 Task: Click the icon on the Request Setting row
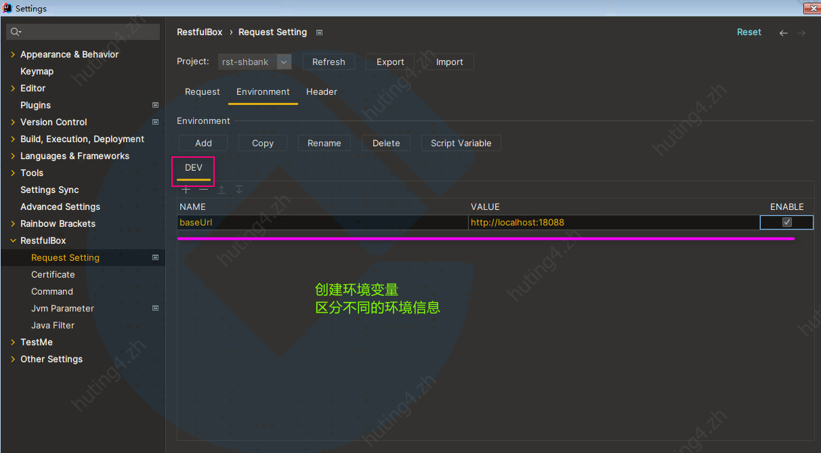point(155,257)
